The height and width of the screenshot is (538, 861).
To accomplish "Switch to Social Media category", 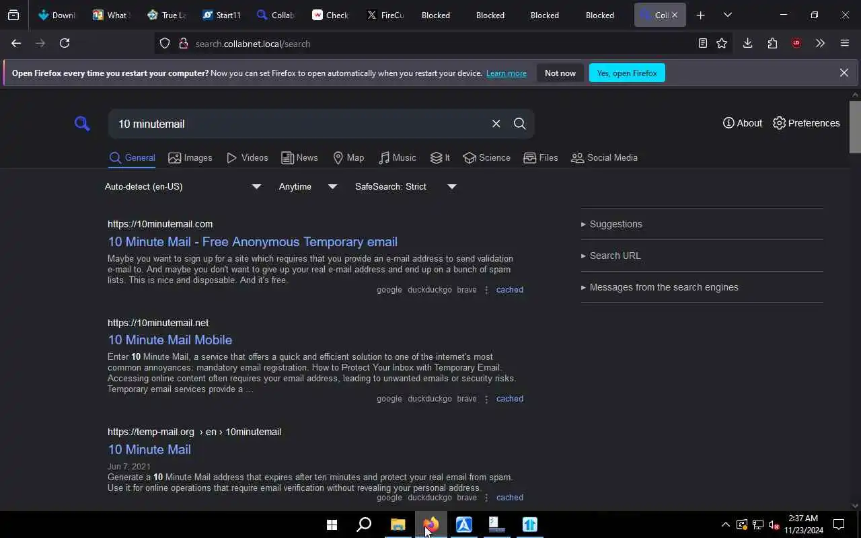I will [x=604, y=157].
